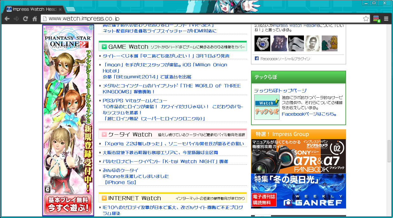Open the SONY α7R & α7 FANBOOK banner
Image resolution: width=393 pixels, height=218 pixels.
(299, 156)
